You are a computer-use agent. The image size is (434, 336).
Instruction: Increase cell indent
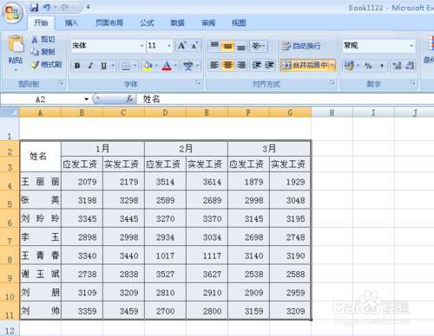pos(269,65)
